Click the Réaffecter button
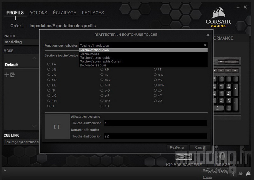 [177, 147]
